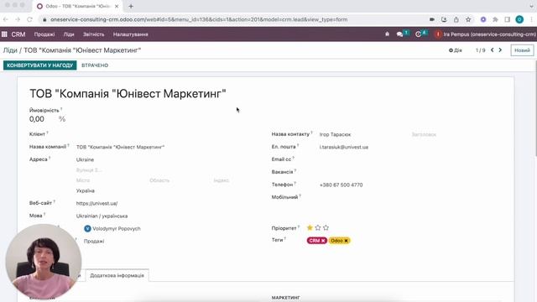
Task: Open the Odoo apps grid menu
Action: (x=4, y=34)
